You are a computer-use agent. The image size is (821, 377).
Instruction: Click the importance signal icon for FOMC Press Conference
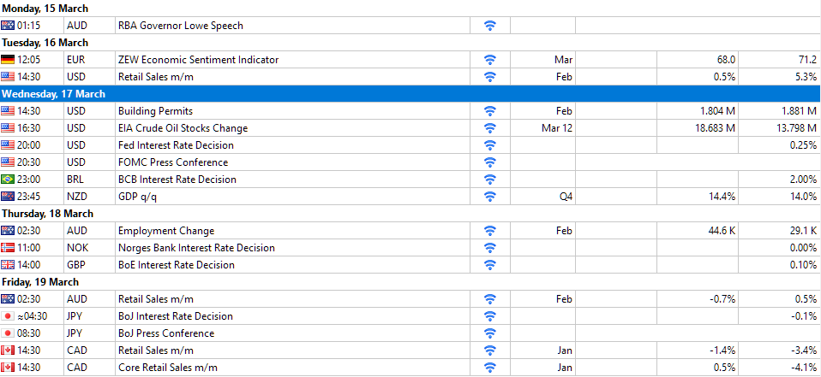(x=489, y=162)
